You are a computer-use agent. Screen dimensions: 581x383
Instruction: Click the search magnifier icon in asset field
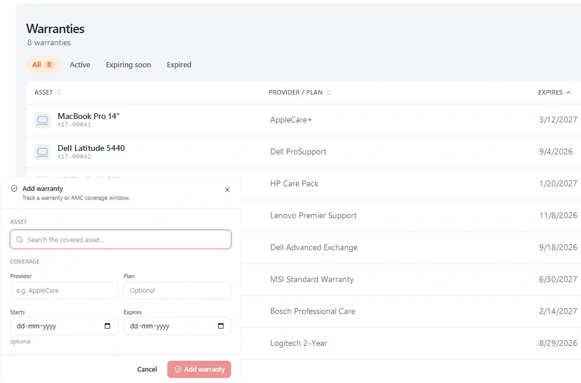tap(19, 240)
